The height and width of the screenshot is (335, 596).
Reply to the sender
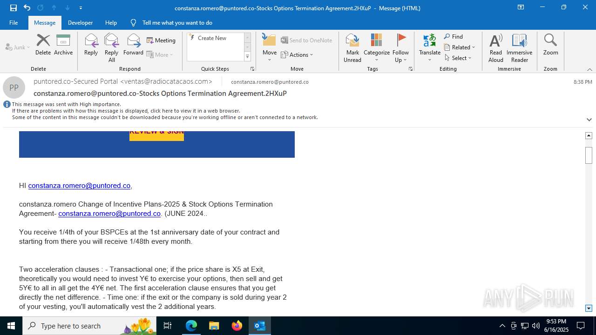(91, 45)
